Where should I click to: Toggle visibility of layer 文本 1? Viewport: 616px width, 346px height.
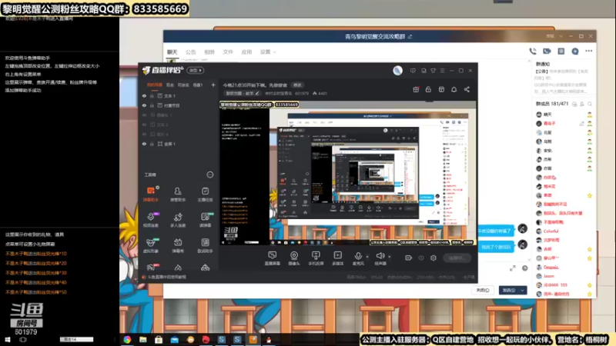(x=144, y=95)
